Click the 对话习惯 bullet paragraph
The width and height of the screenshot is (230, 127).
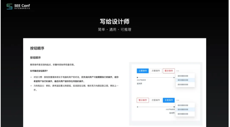point(76,79)
